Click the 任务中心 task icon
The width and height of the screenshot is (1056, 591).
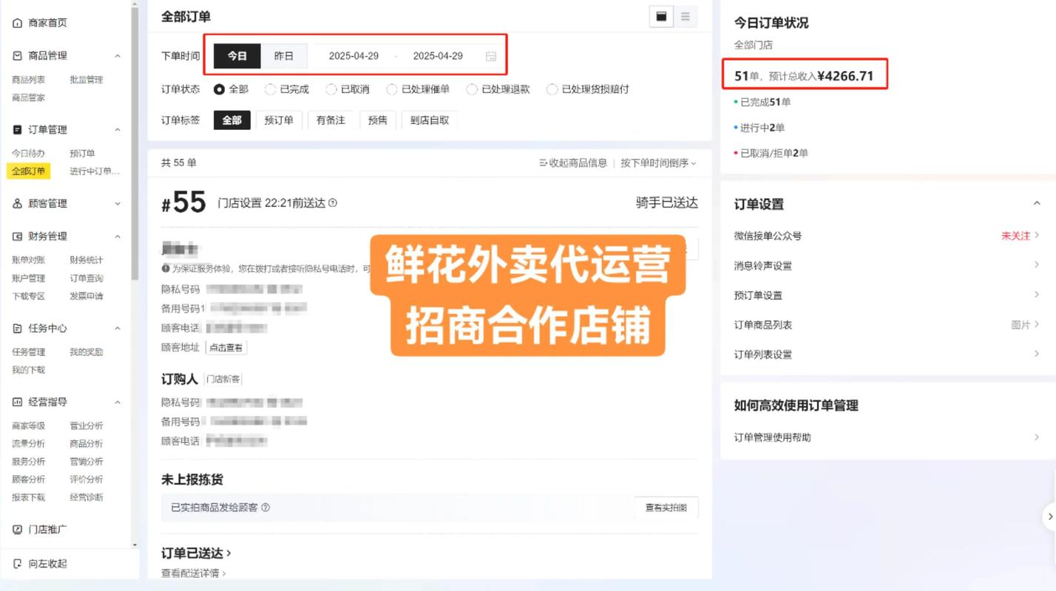tap(17, 328)
